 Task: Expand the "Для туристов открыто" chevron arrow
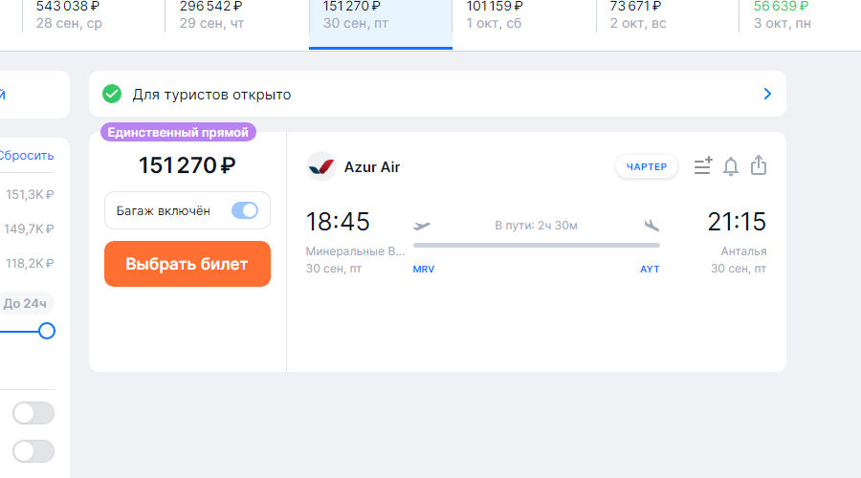point(767,94)
